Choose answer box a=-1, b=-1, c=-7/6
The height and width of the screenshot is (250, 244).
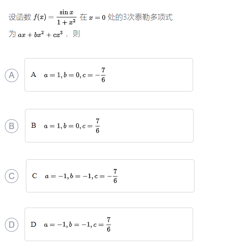point(110,176)
